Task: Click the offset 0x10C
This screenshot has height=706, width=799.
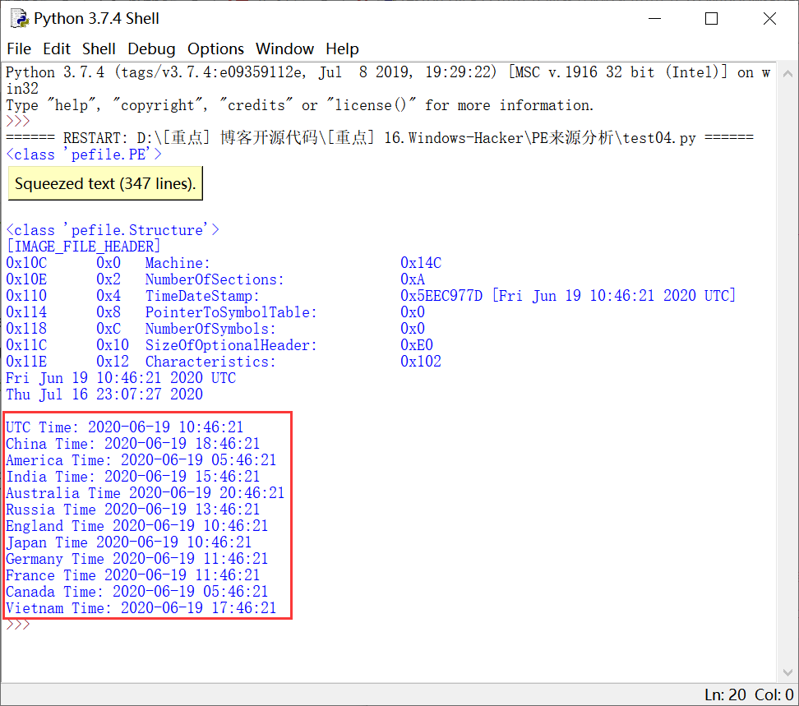Action: pos(26,263)
